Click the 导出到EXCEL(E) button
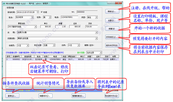The image size is (173, 102). point(112,96)
